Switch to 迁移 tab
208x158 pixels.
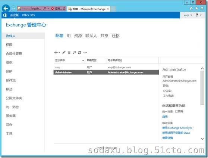point(116,36)
